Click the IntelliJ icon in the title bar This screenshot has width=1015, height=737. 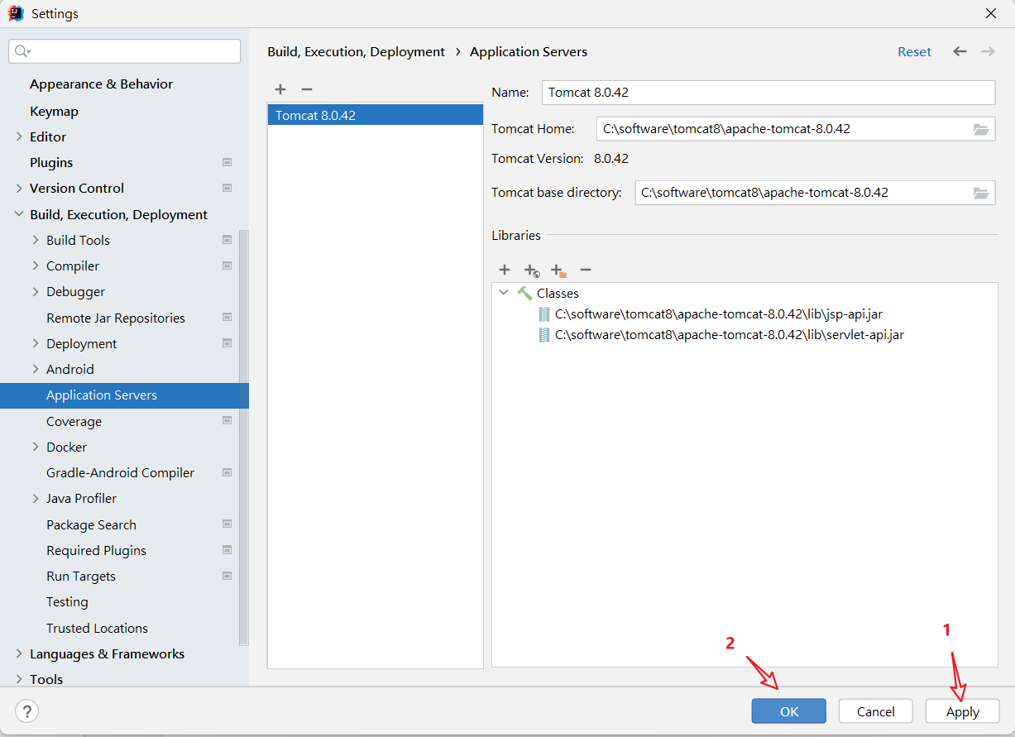tap(15, 13)
